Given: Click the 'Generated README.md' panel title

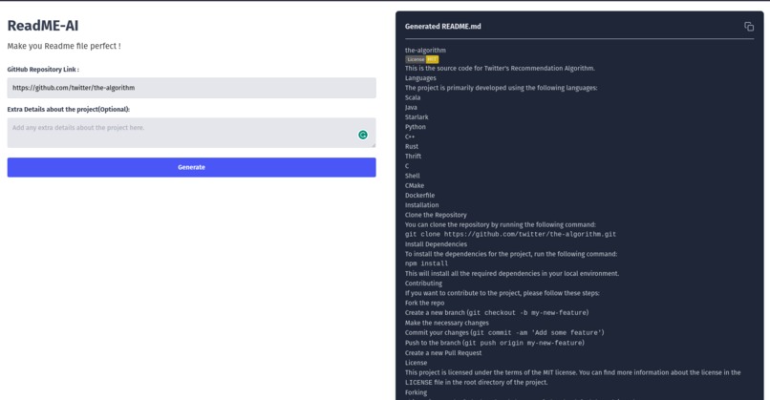Looking at the screenshot, I should pyautogui.click(x=443, y=27).
